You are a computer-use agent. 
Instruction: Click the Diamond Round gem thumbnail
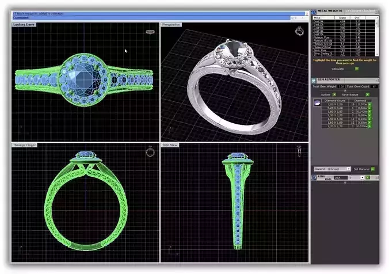317,102
